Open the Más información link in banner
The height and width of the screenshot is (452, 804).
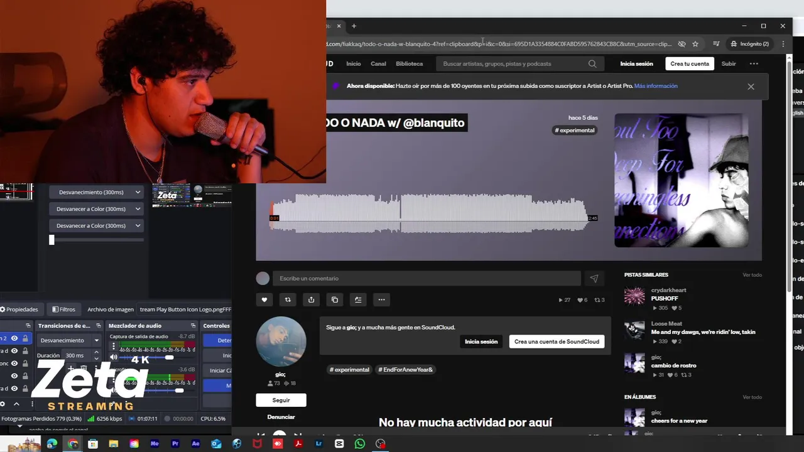656,86
